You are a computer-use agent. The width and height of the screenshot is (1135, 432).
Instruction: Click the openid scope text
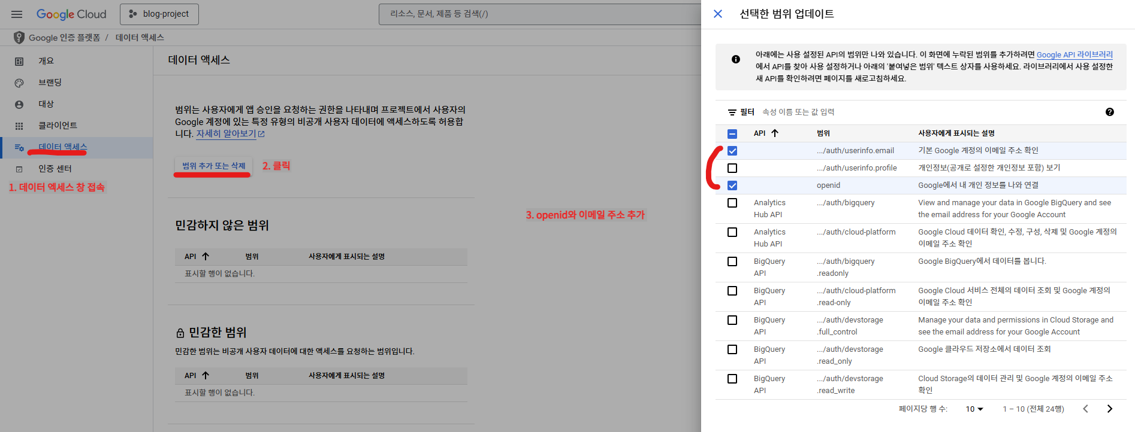click(x=828, y=185)
